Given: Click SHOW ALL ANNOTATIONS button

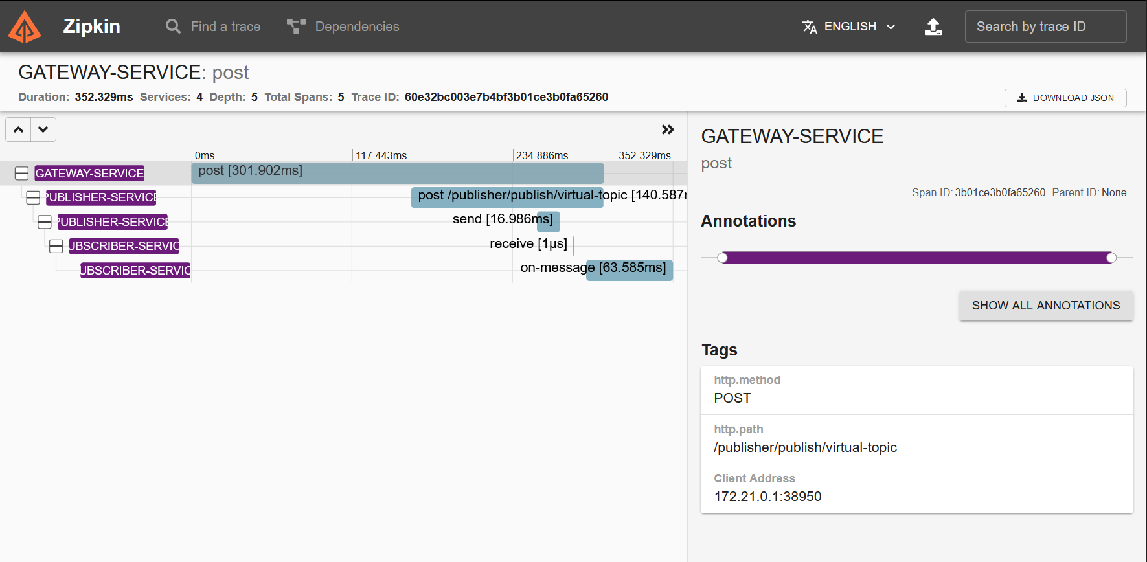Looking at the screenshot, I should 1046,306.
